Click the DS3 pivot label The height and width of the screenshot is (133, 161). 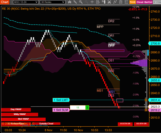tap(111, 96)
